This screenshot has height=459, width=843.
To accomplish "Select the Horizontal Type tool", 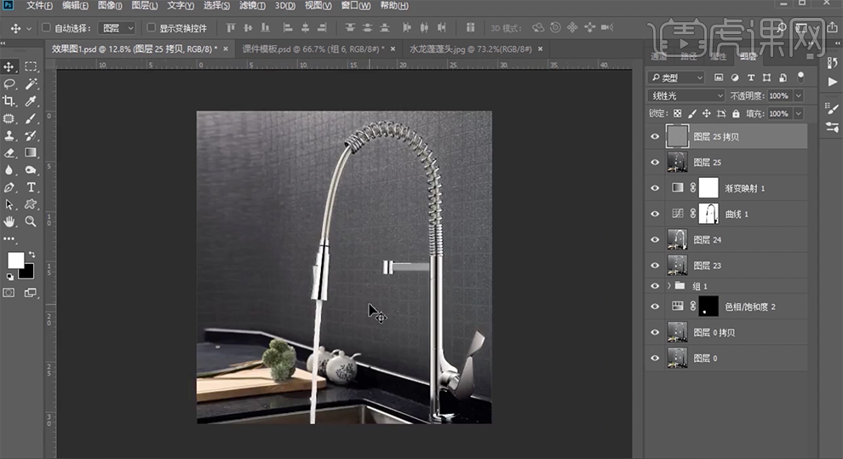I will tap(31, 187).
